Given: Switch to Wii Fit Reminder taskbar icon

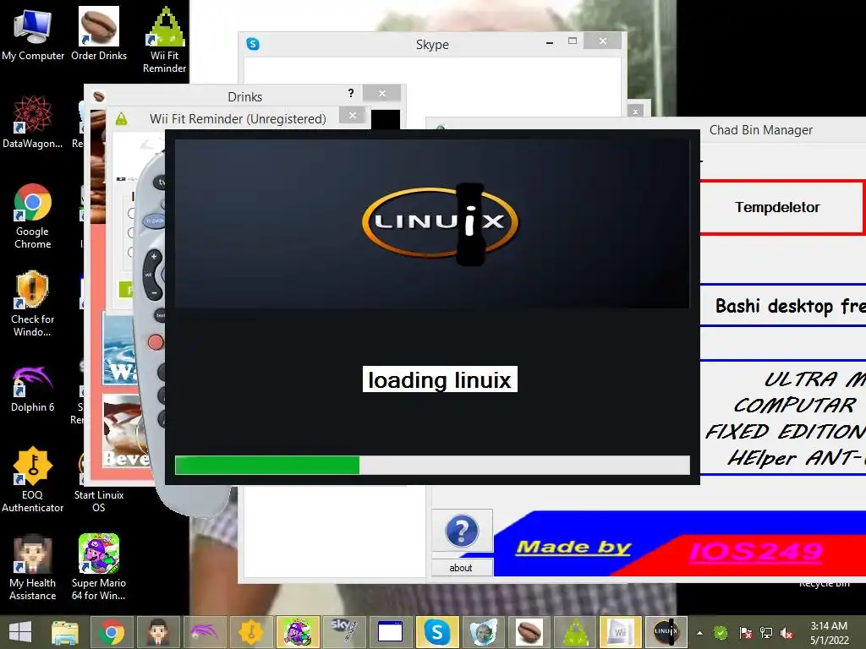Looking at the screenshot, I should [575, 632].
